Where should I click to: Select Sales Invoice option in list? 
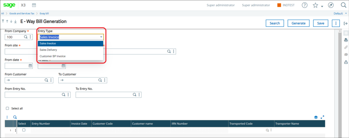point(71,44)
